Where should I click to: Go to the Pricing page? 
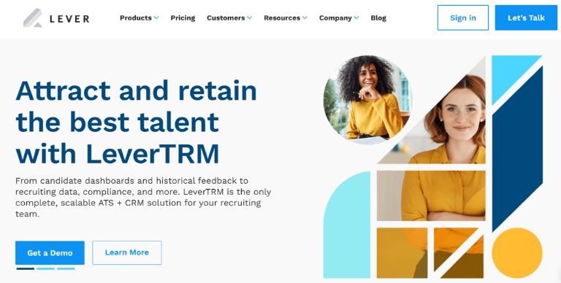(x=183, y=18)
